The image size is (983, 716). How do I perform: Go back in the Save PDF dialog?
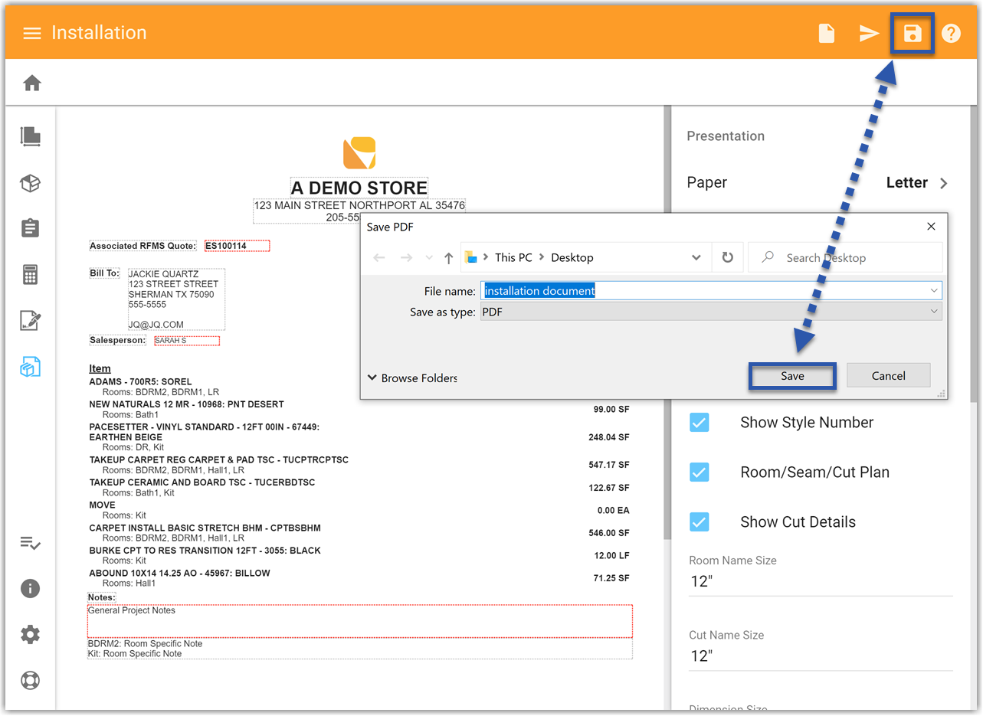[x=379, y=257]
